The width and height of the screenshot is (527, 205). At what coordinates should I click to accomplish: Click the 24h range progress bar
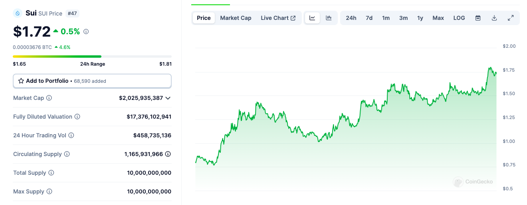coord(92,57)
